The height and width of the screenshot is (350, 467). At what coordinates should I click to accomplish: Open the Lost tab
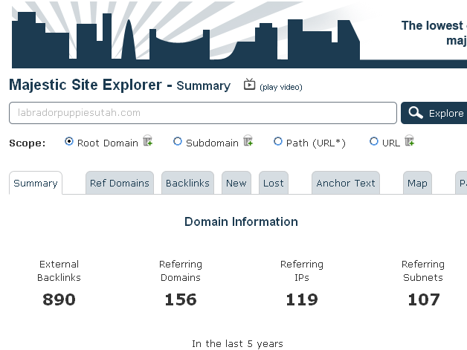[x=274, y=183]
